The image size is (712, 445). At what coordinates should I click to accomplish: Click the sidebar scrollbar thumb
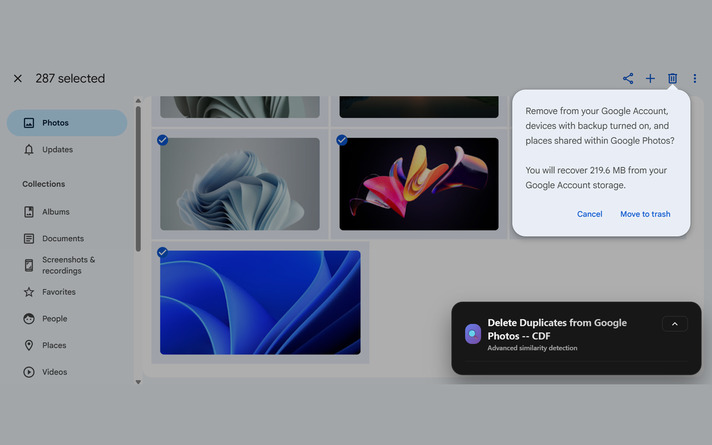138,179
